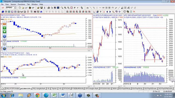Click the Windows Start button

point(4,96)
